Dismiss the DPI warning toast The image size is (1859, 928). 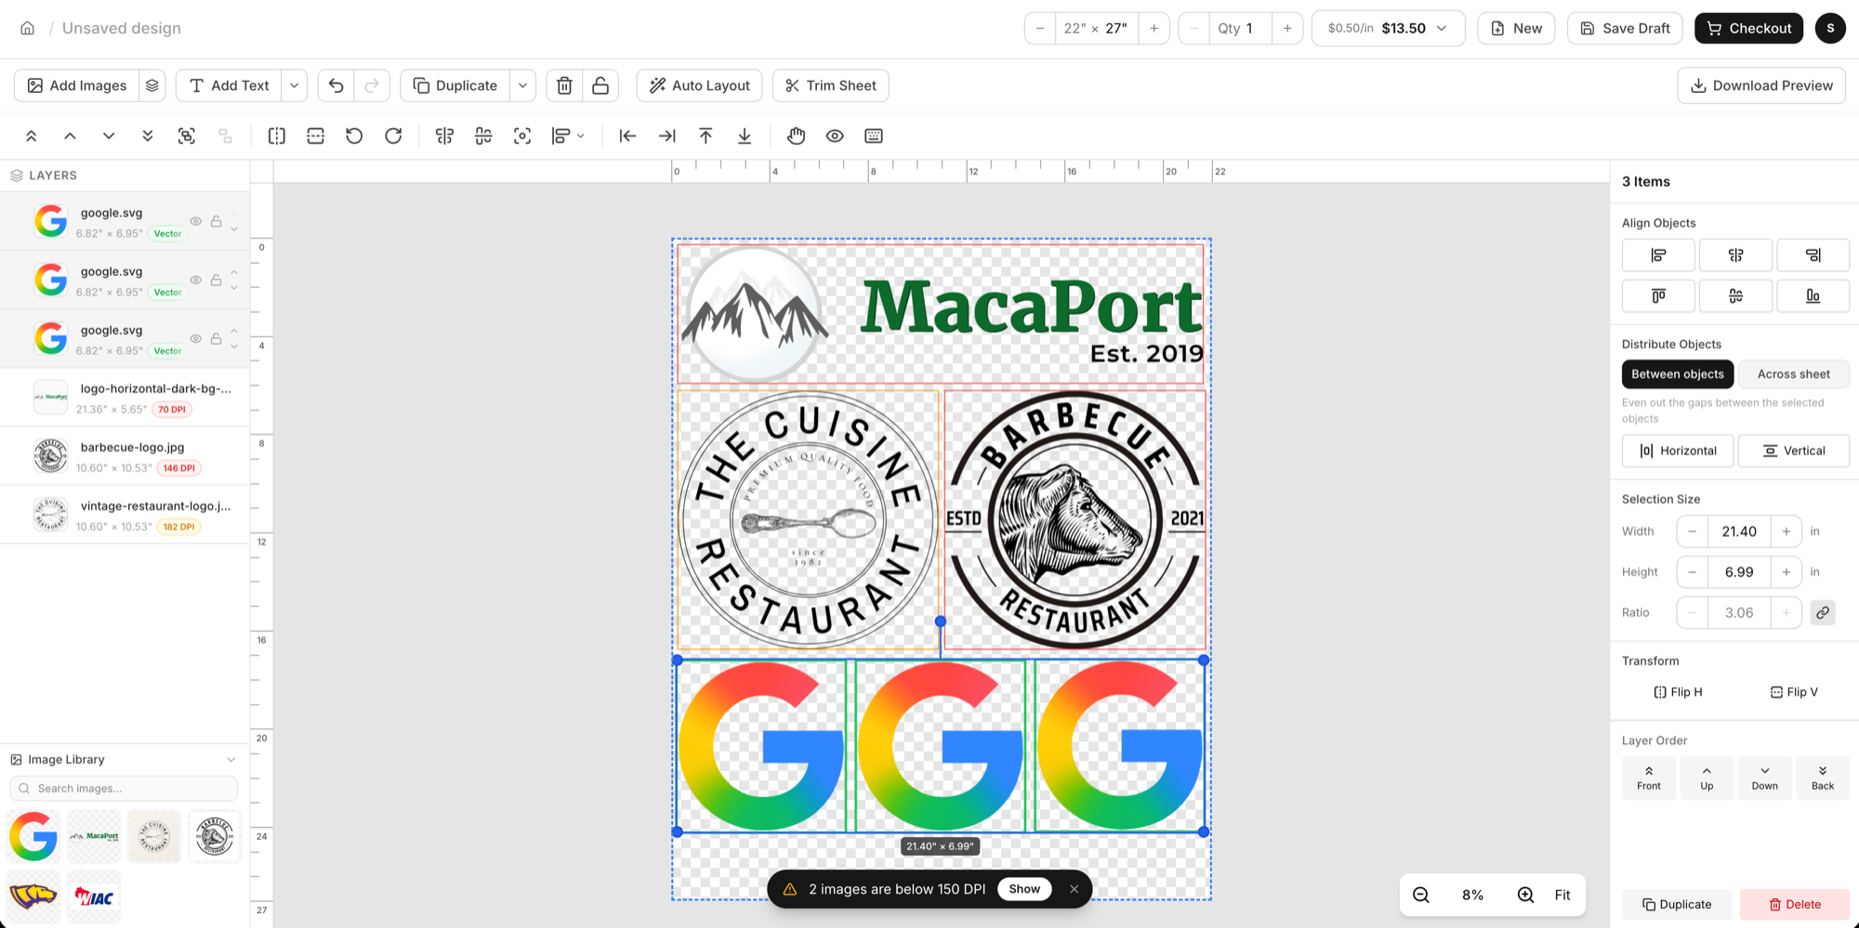(1074, 889)
